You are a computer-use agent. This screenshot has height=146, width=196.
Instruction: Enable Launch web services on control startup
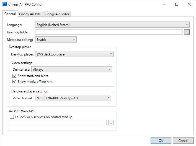pyautogui.click(x=12, y=117)
